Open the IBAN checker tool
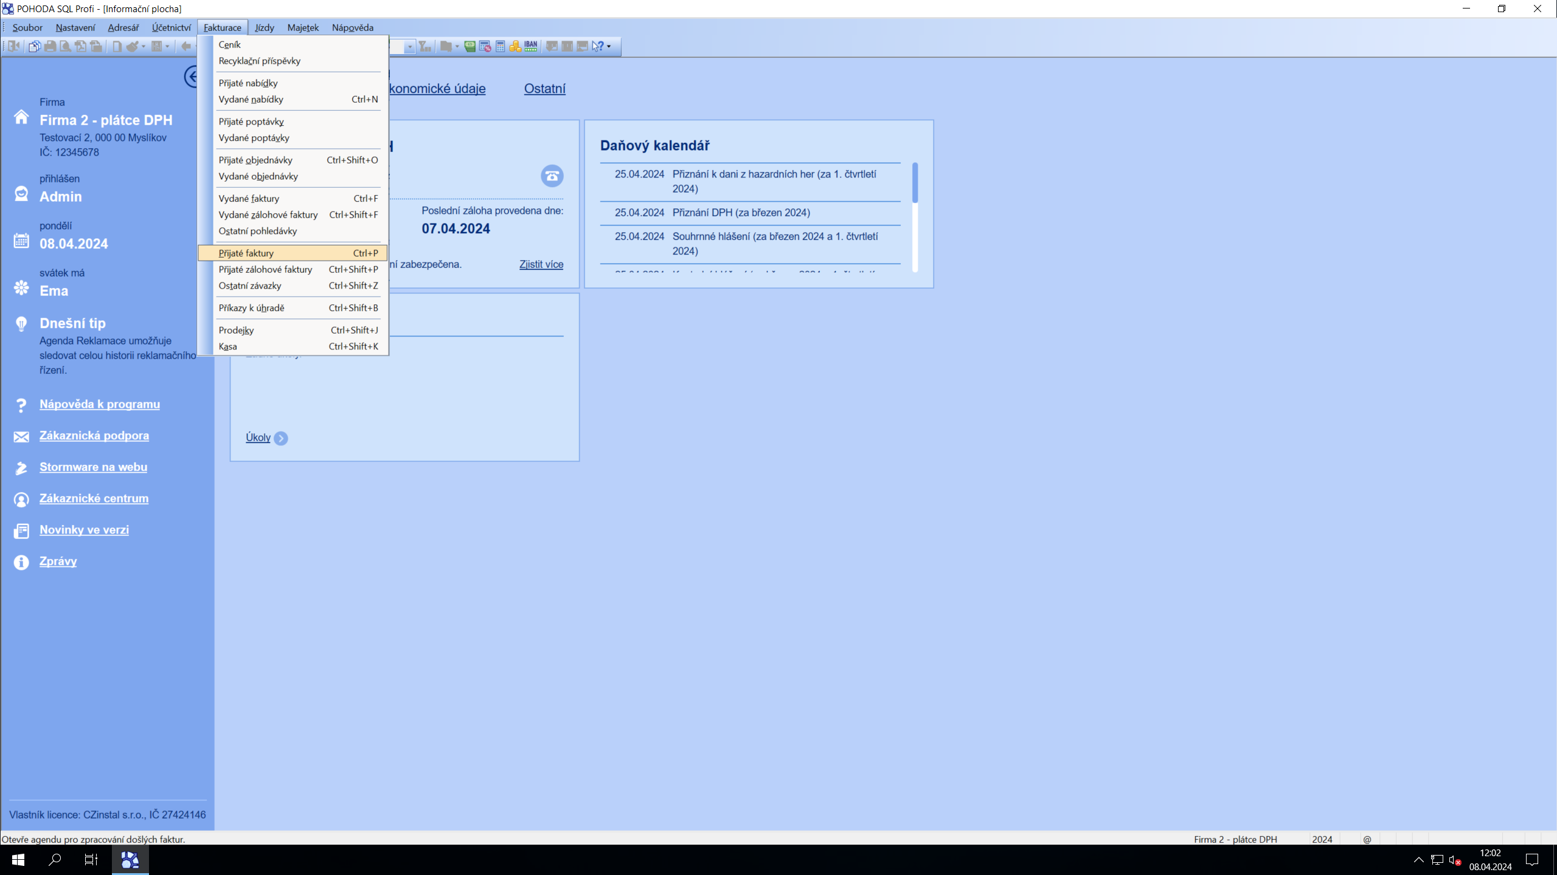 click(x=531, y=46)
